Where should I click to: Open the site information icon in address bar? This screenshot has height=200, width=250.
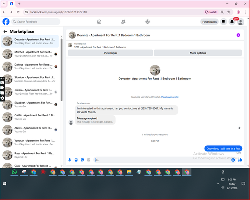click(26, 12)
